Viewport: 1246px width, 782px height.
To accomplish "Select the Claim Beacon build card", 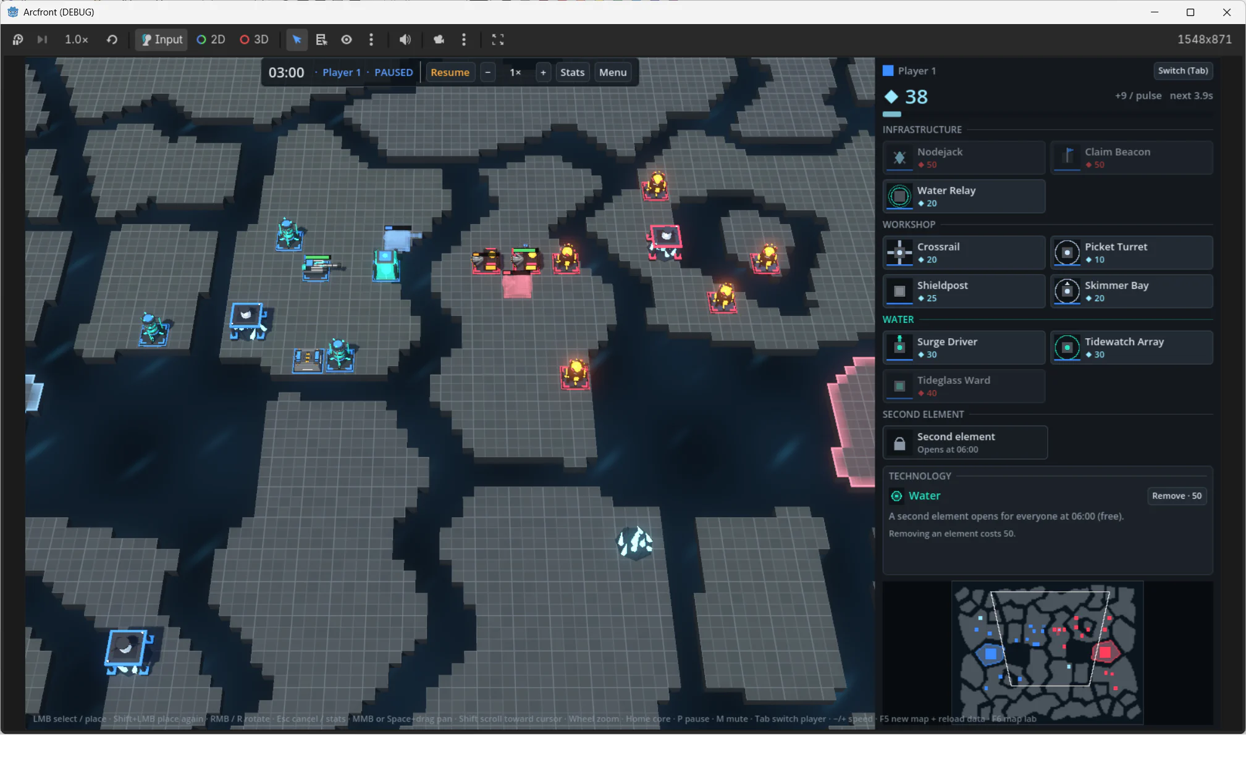I will (1132, 157).
